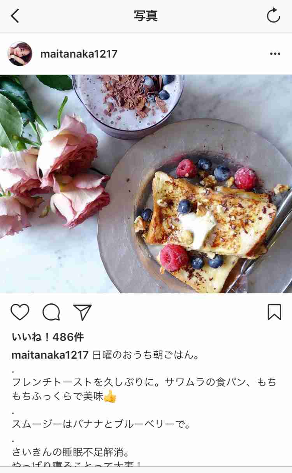Tap smoothie glass in the photo
Viewport: 292px width, 473px height.
128,105
